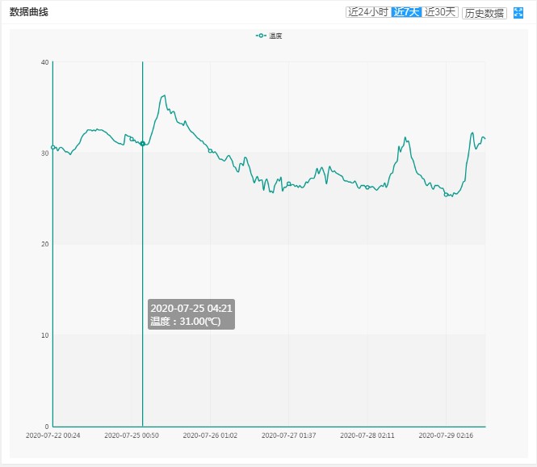Click x-axis label 2020-07-25 00:50
The image size is (537, 467).
point(132,435)
